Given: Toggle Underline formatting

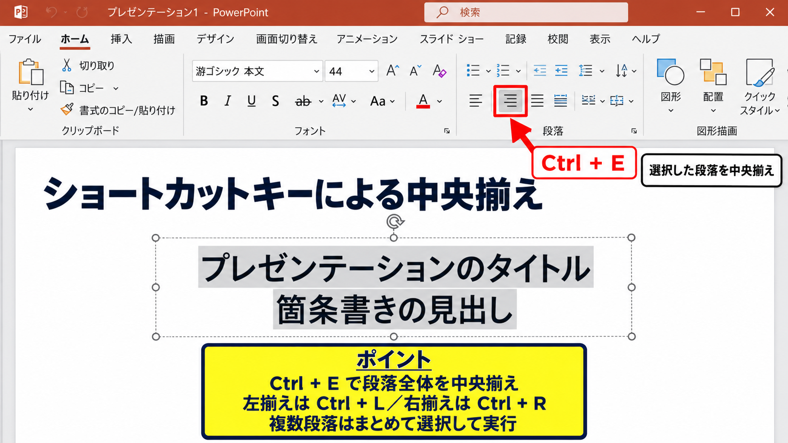Looking at the screenshot, I should pos(251,101).
